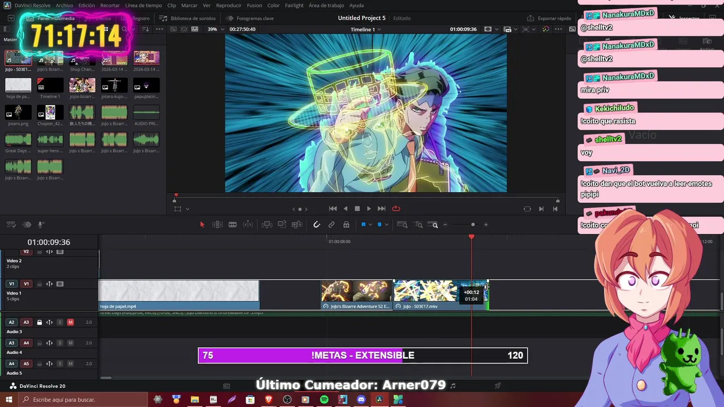The width and height of the screenshot is (724, 407).
Task: Disable Video 1 track filmstrip icon
Action: [60, 284]
